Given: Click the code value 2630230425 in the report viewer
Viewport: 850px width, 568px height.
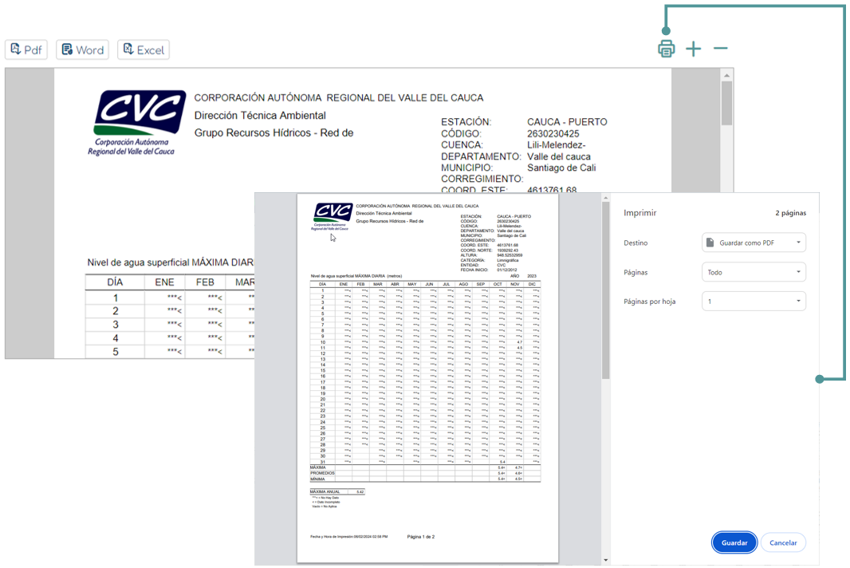Looking at the screenshot, I should pyautogui.click(x=553, y=133).
